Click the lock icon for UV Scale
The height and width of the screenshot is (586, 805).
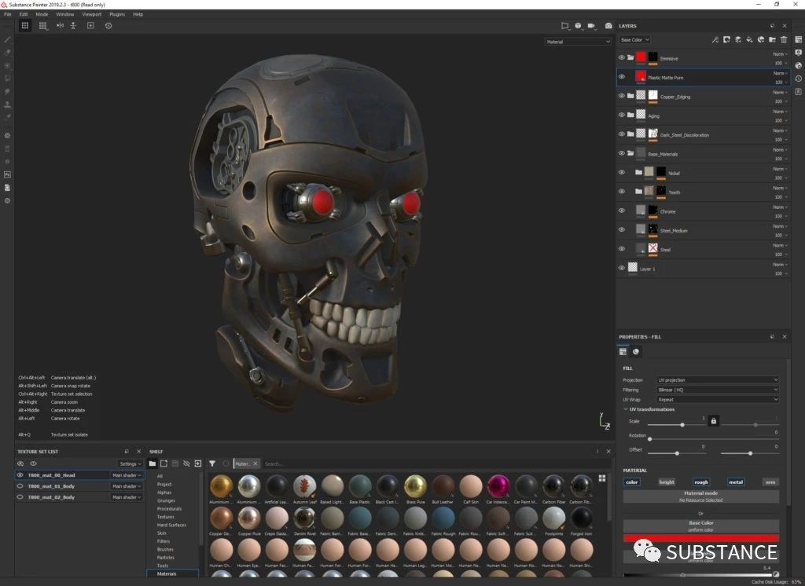pyautogui.click(x=714, y=421)
